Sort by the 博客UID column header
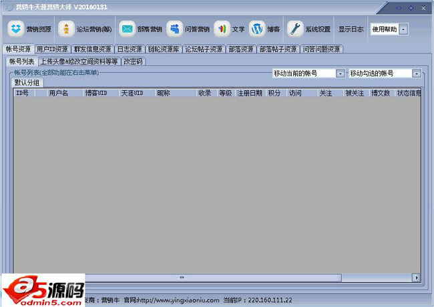434x307 pixels. pos(101,93)
